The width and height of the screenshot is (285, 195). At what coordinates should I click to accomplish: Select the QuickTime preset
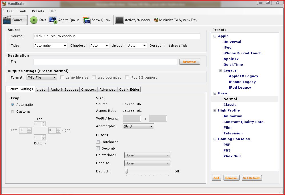click(233, 65)
